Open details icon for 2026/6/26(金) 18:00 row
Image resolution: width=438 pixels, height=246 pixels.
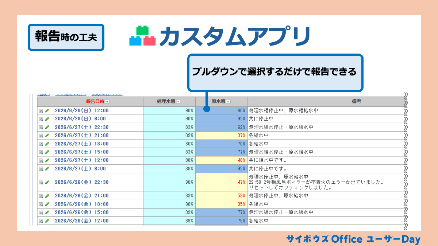point(41,204)
